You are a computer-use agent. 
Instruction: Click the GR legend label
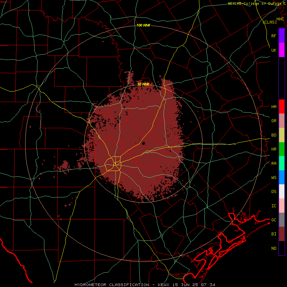274,121
